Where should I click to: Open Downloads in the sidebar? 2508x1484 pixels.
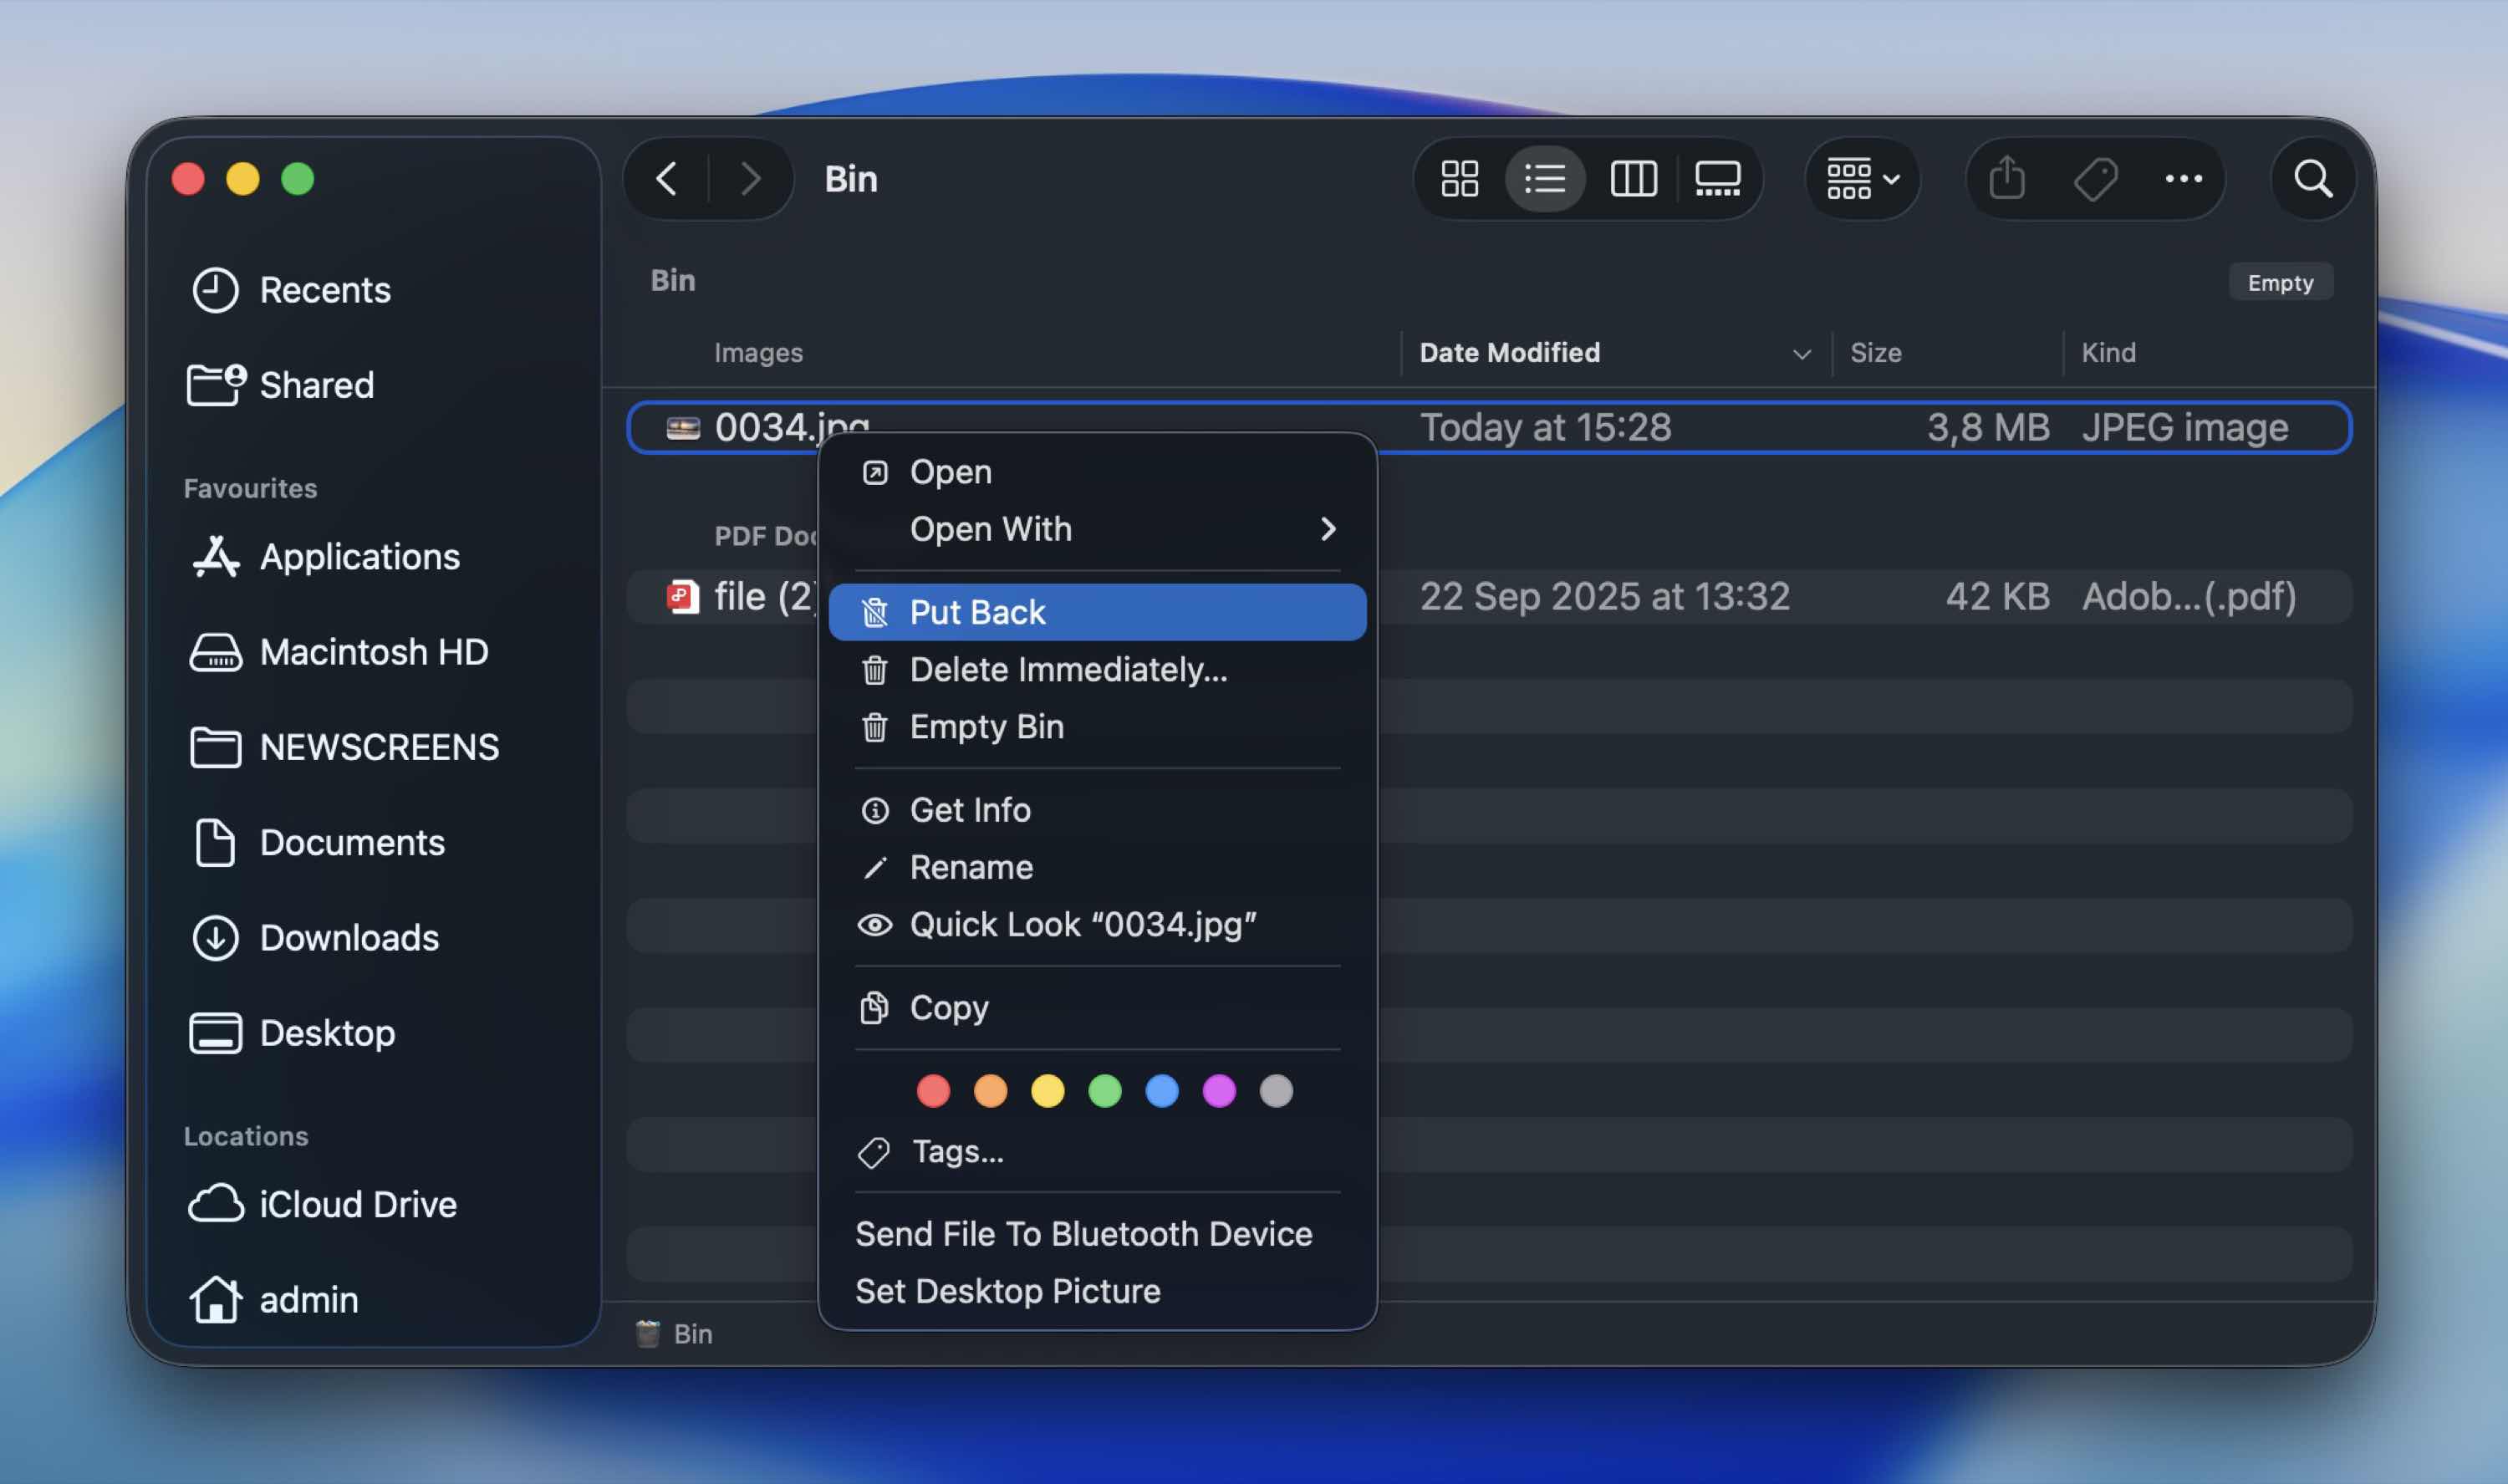point(348,938)
